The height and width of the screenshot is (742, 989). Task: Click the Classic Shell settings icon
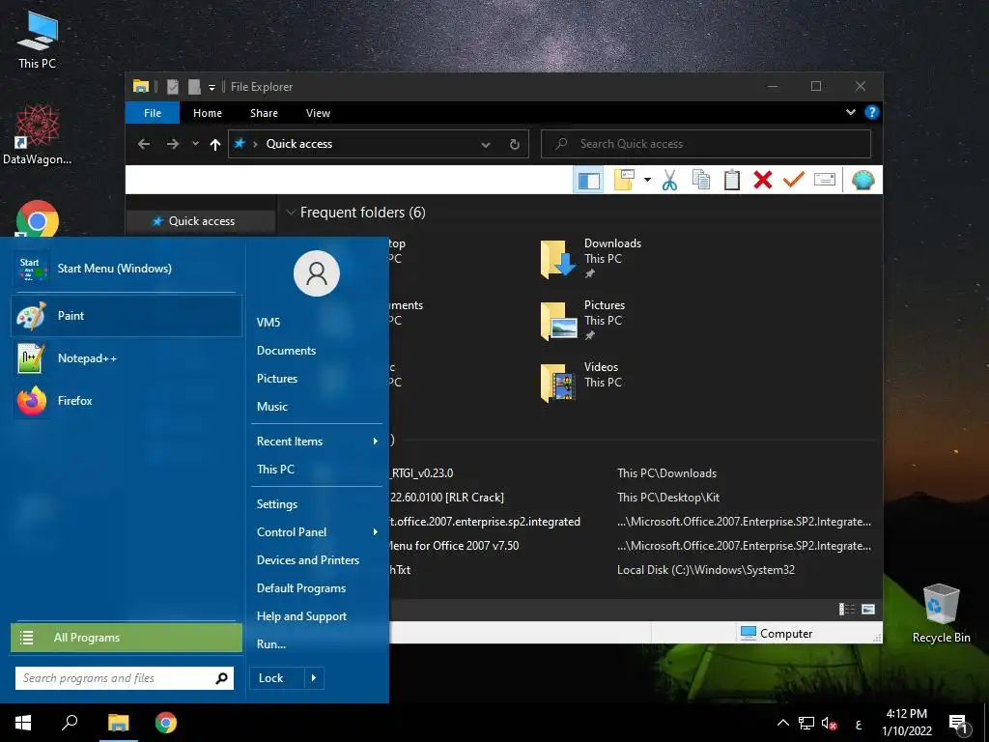[862, 181]
